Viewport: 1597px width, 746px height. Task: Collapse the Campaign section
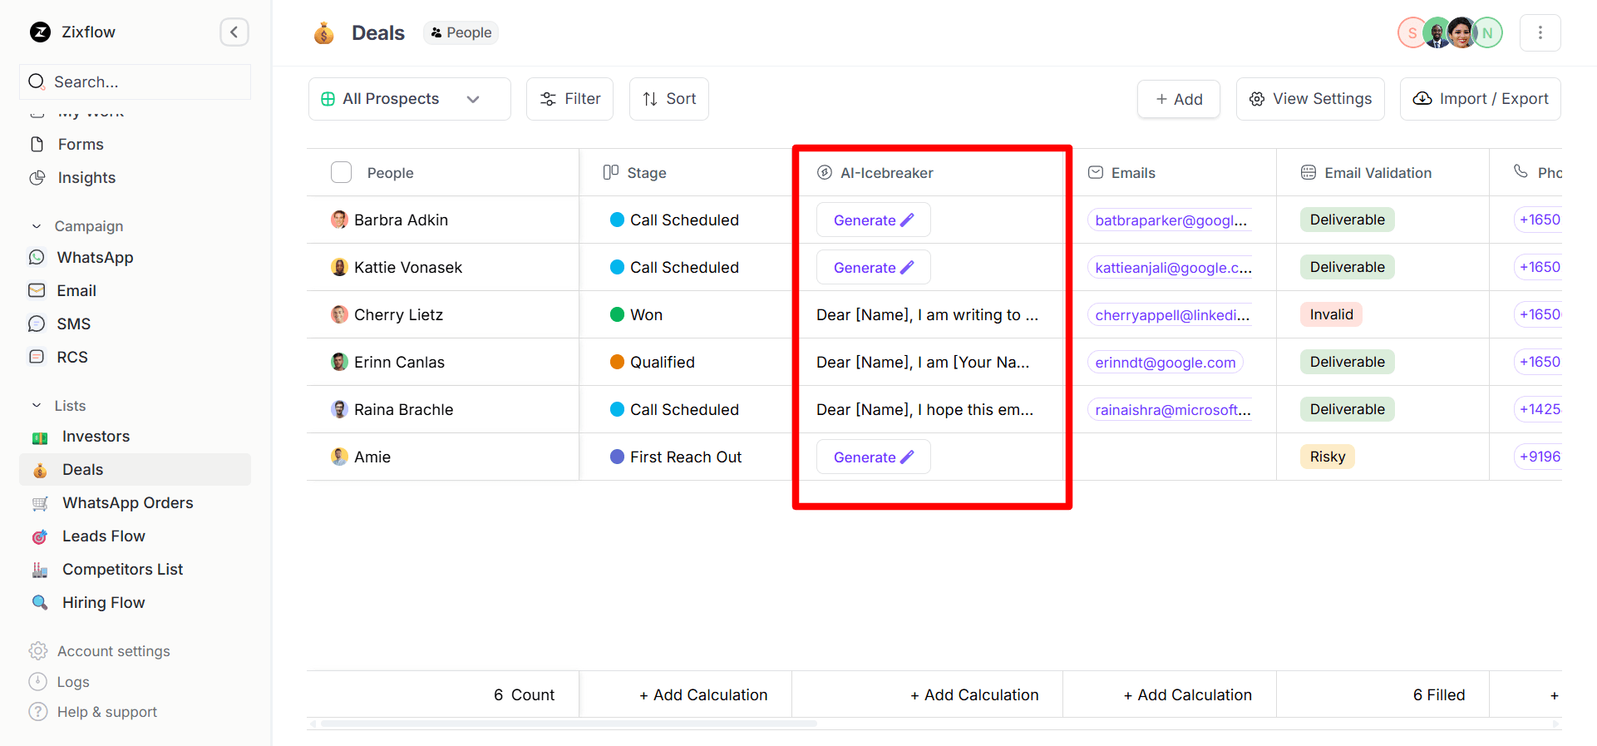coord(37,226)
